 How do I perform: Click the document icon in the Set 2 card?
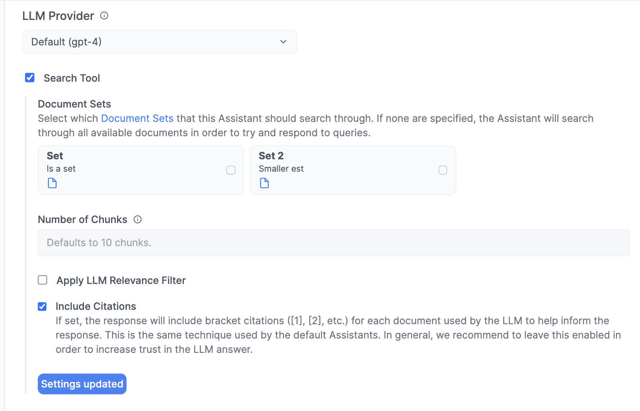pyautogui.click(x=264, y=183)
